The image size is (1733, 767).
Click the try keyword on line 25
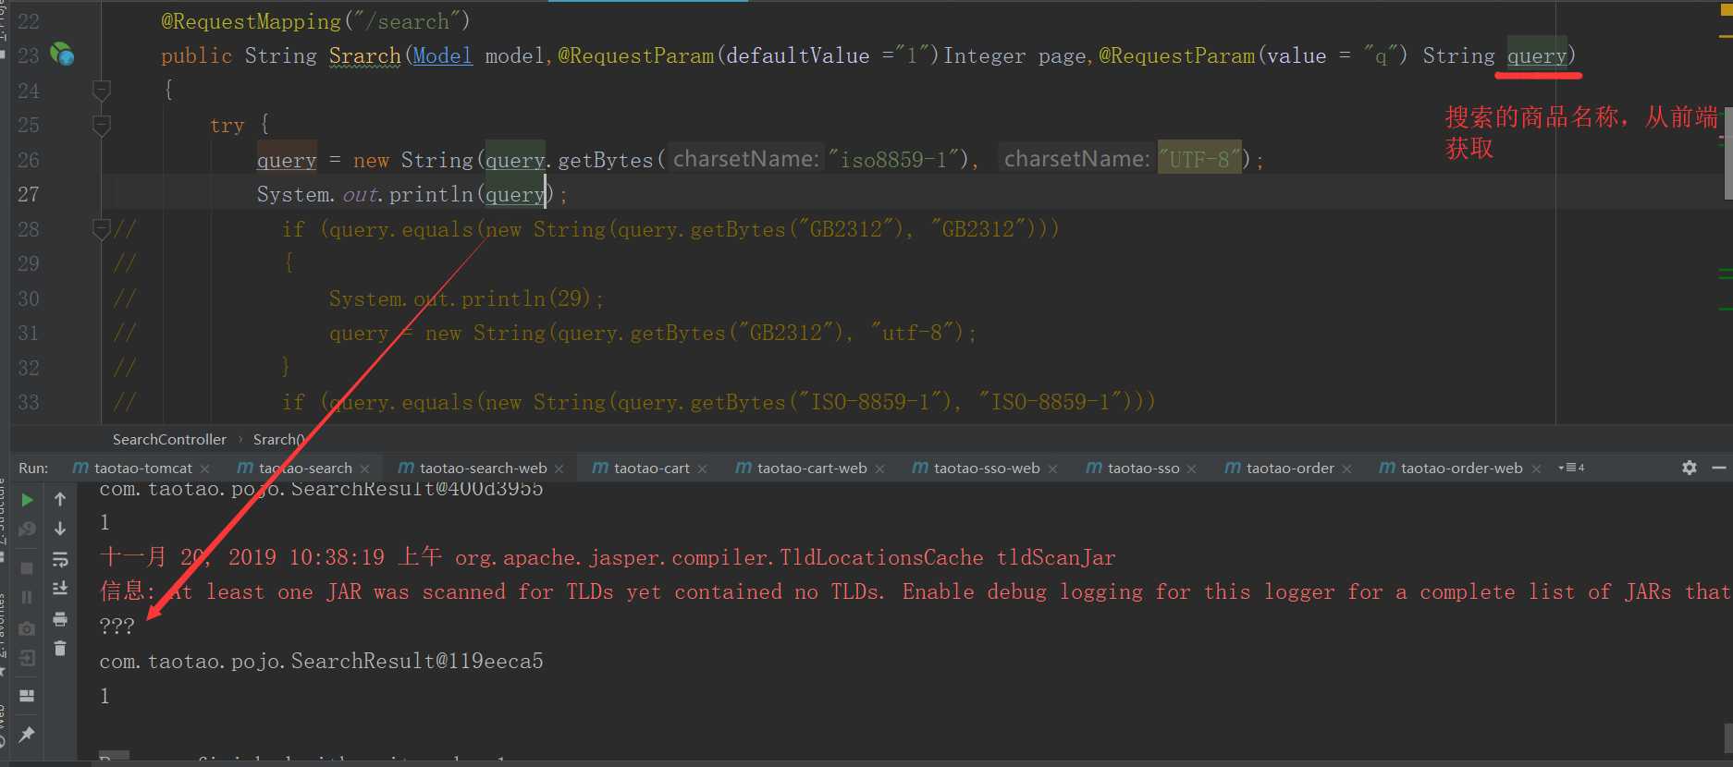(x=227, y=125)
